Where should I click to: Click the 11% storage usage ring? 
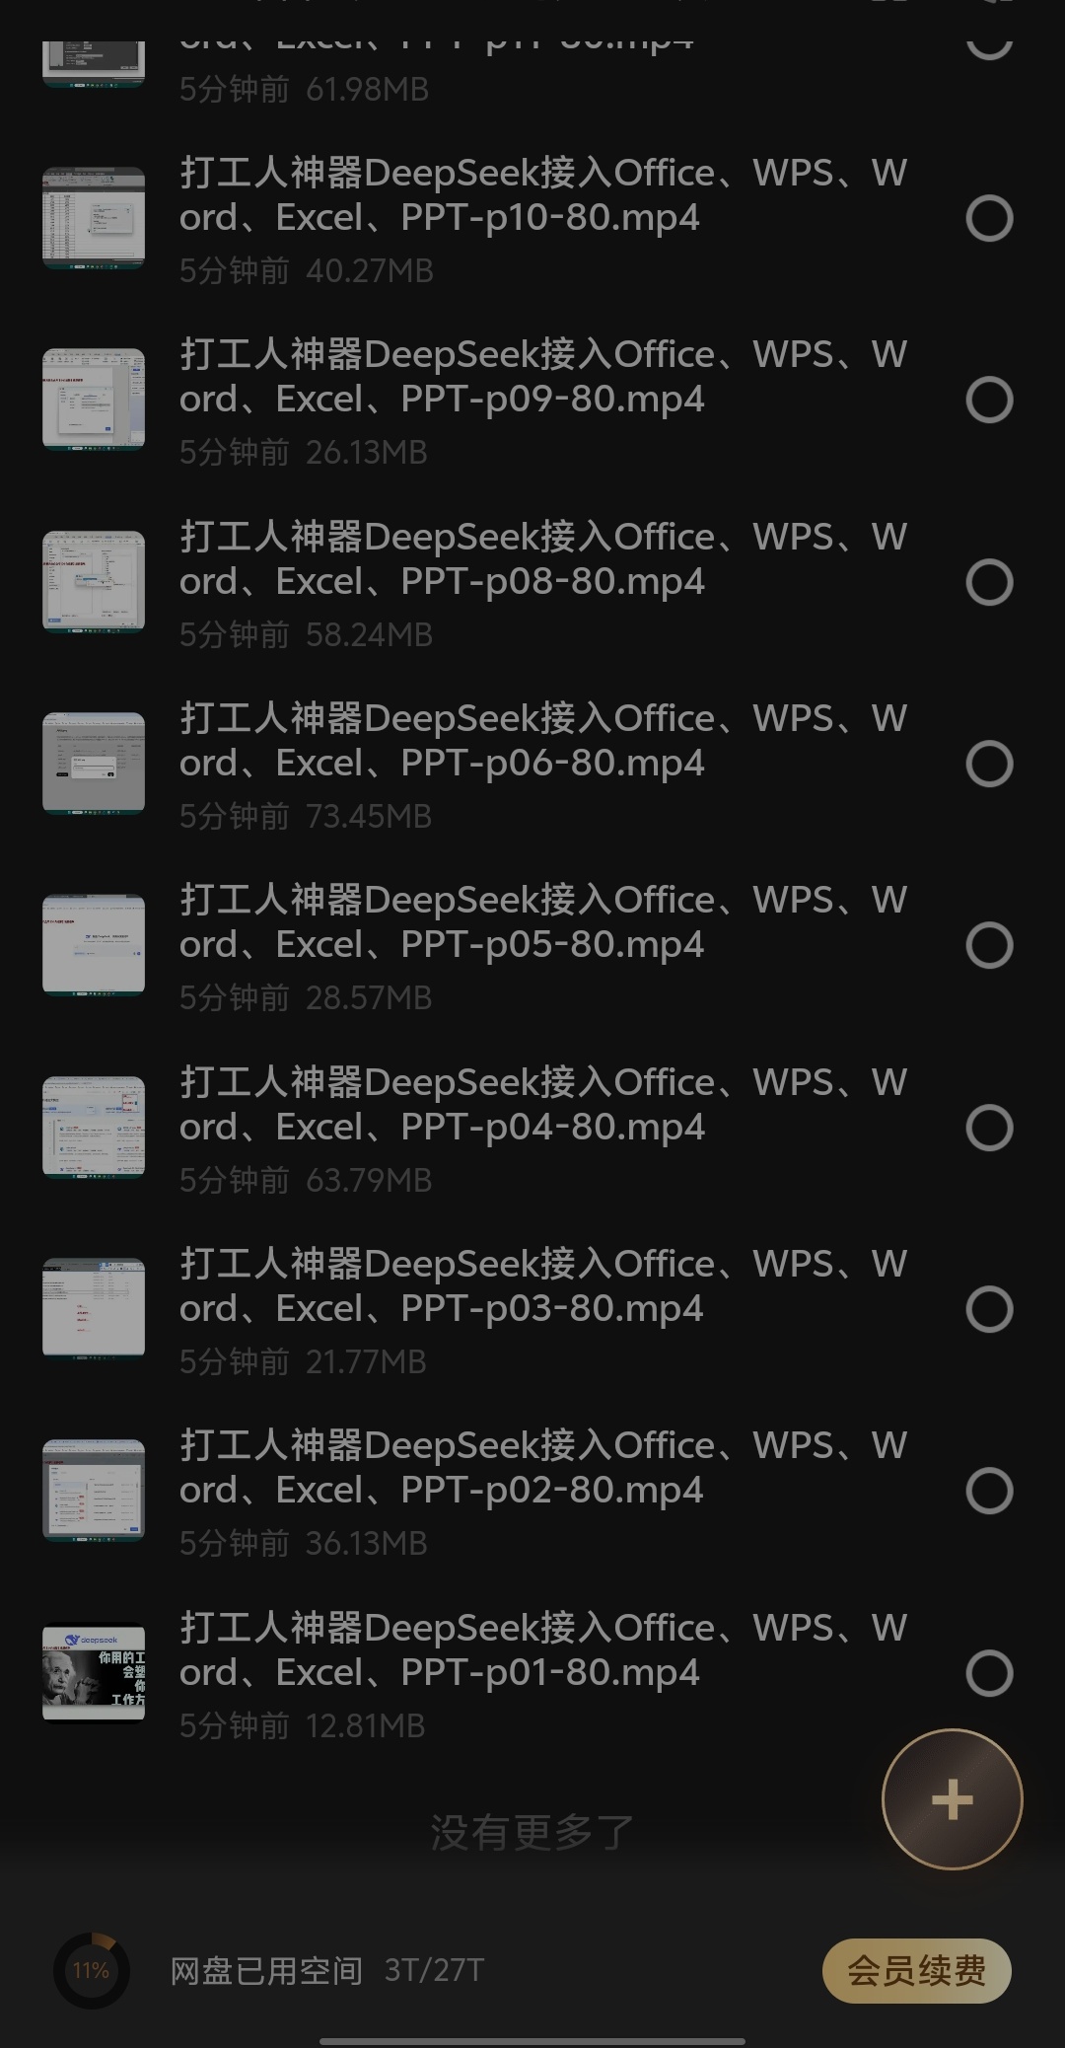(x=91, y=1970)
